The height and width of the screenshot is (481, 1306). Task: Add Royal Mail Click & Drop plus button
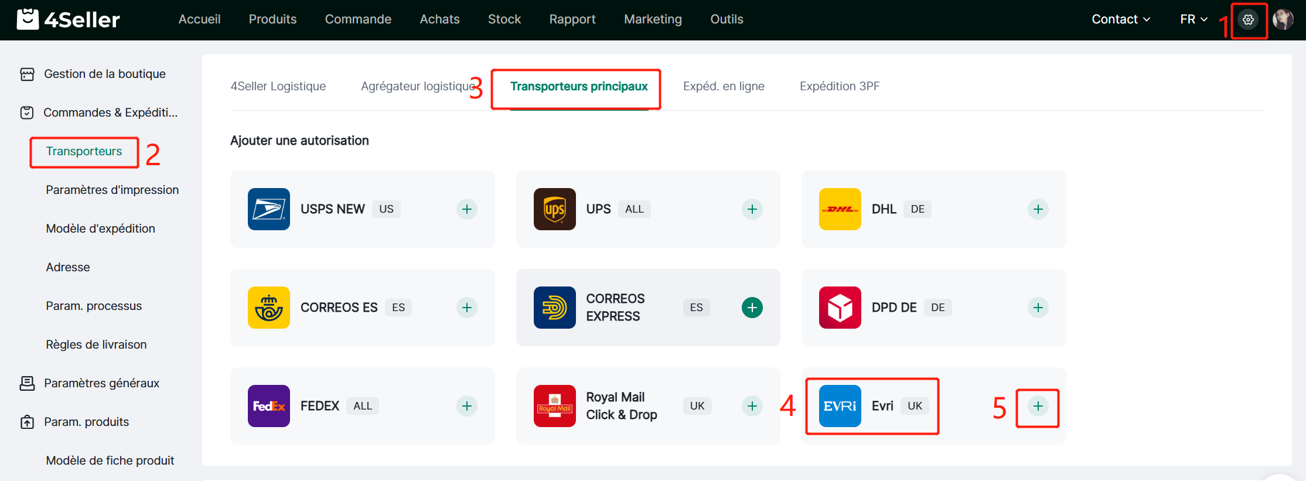pos(752,406)
